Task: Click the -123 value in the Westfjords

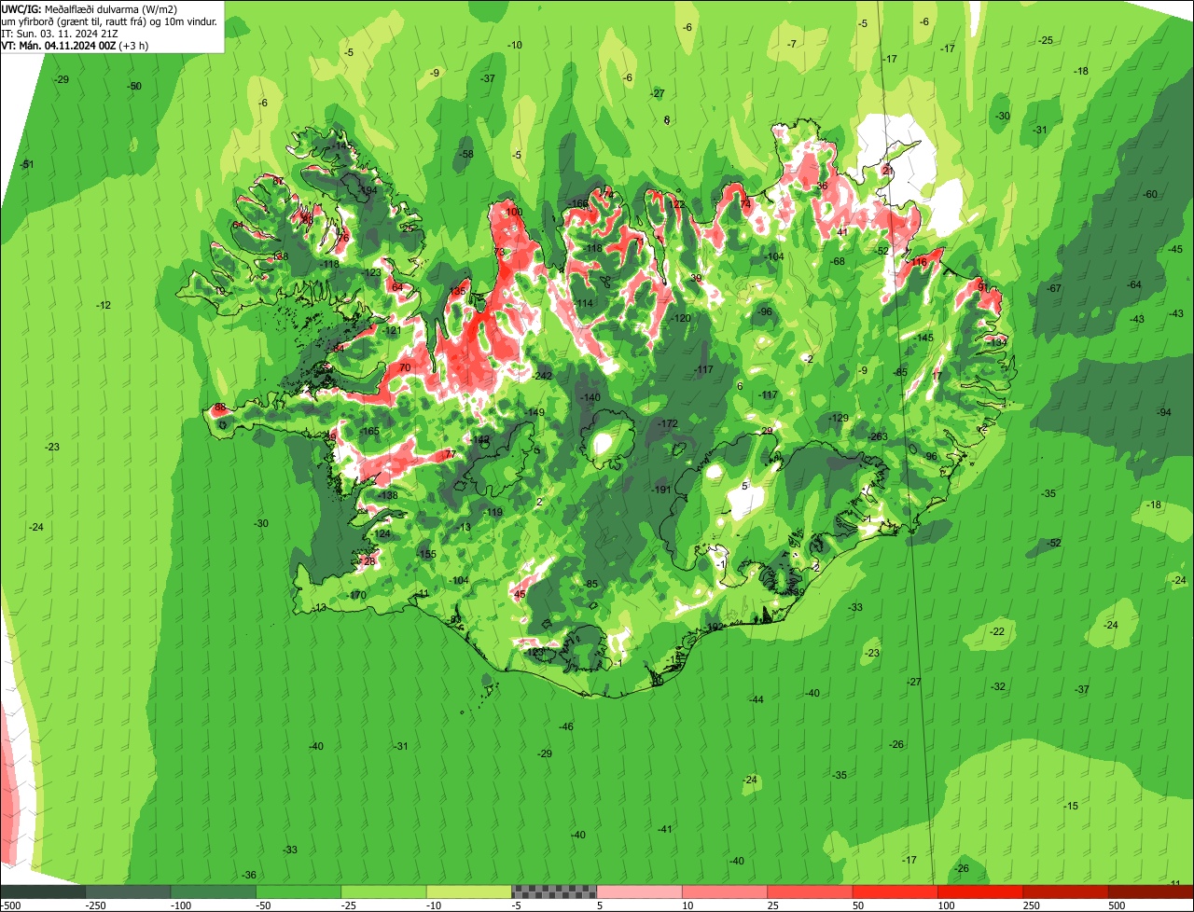Action: pos(373,272)
